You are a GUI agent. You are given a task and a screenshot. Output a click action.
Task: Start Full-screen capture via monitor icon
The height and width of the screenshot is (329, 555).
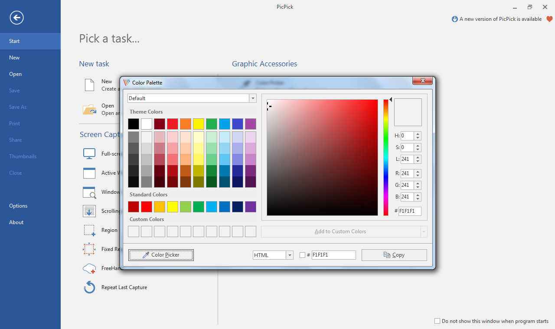coord(89,153)
